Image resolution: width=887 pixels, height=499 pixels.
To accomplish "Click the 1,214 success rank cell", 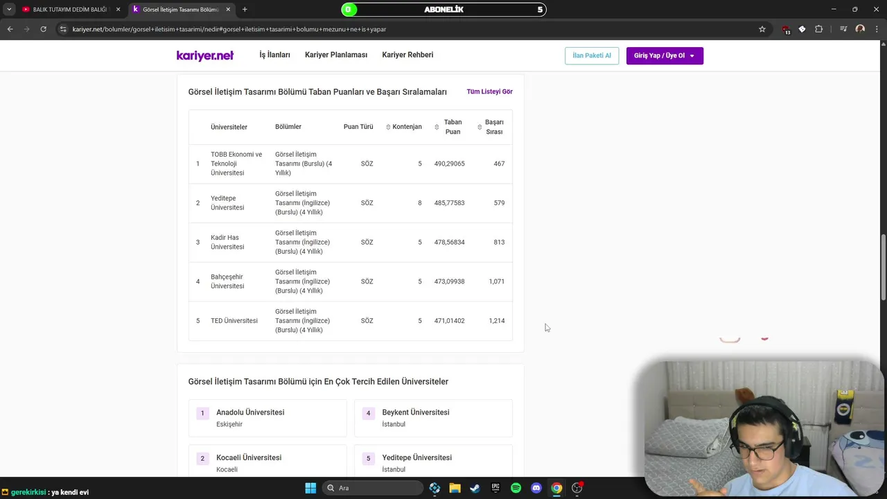I will [496, 321].
